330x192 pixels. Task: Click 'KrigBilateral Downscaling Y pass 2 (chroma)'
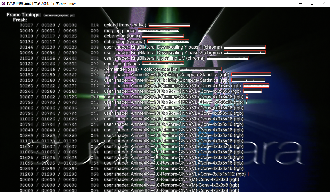176,53
